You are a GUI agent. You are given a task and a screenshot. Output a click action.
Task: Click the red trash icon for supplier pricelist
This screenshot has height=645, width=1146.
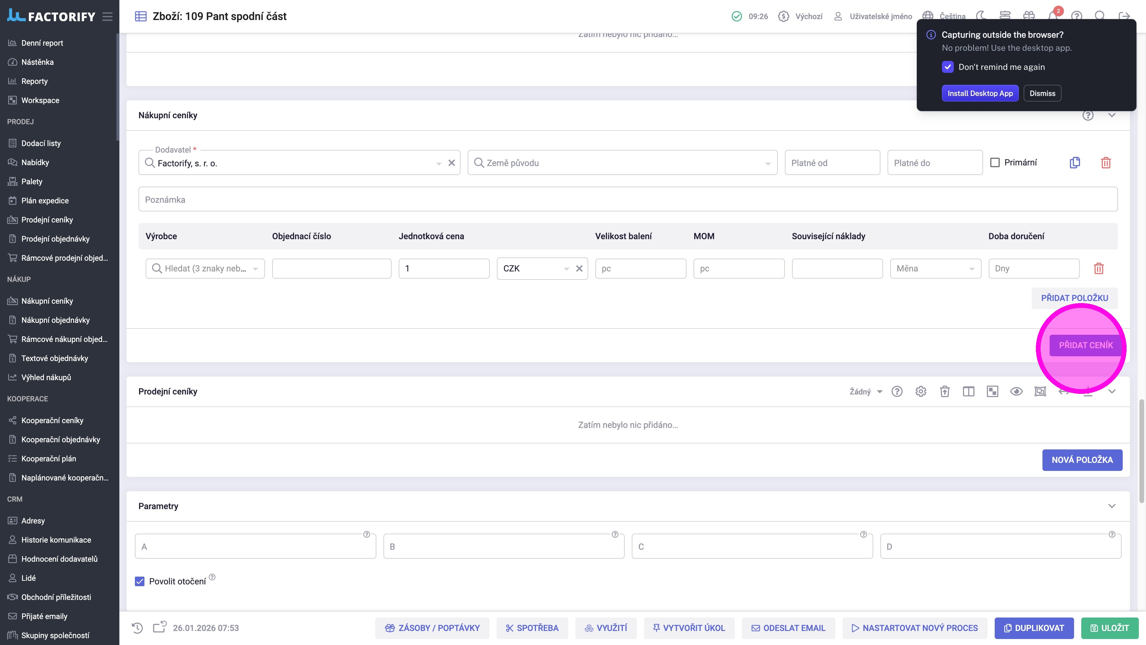tap(1105, 163)
